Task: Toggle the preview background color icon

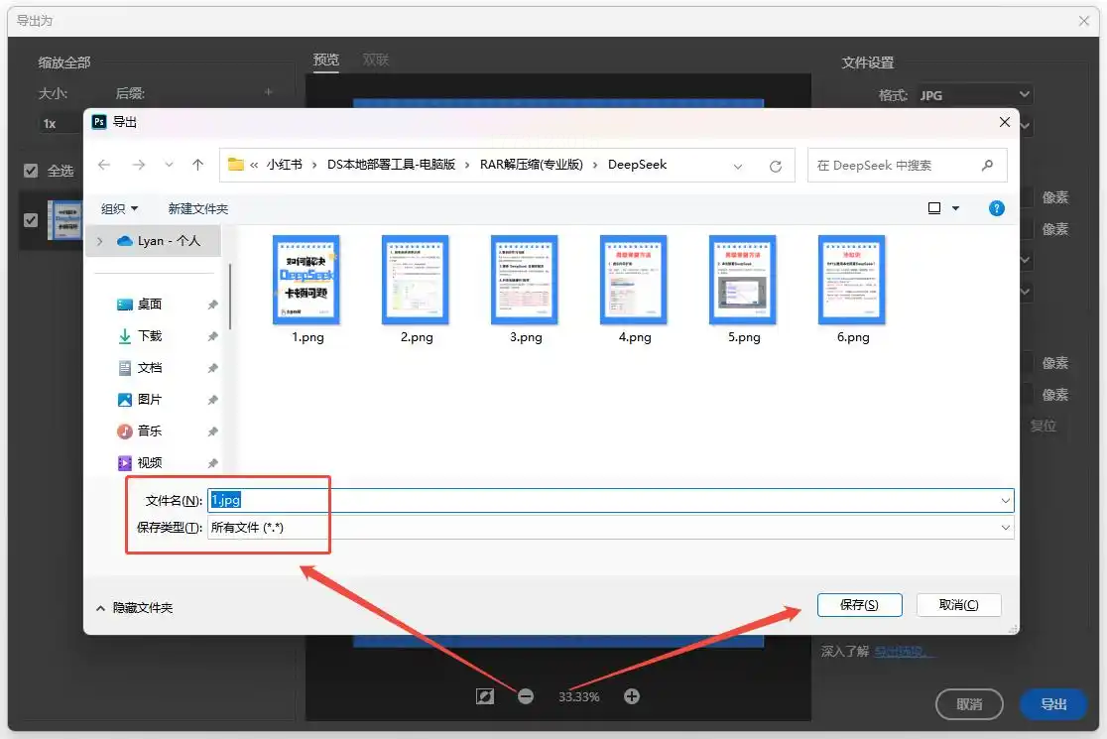Action: 485,696
